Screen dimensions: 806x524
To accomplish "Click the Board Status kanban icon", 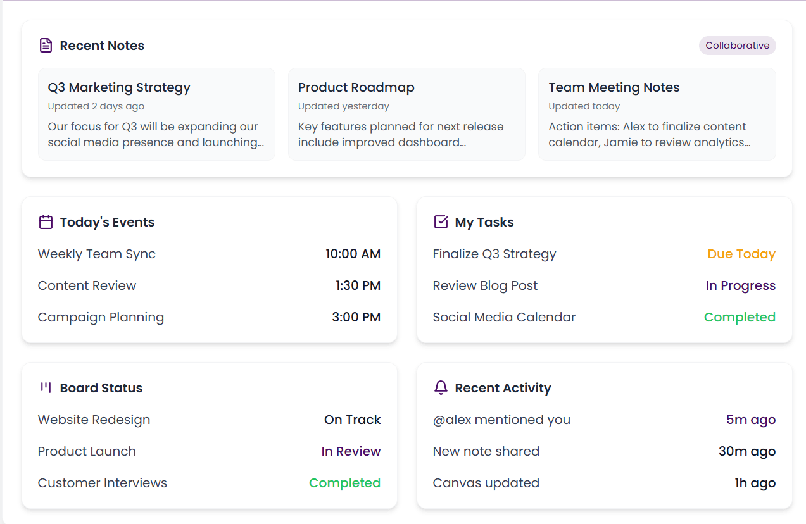I will (46, 387).
